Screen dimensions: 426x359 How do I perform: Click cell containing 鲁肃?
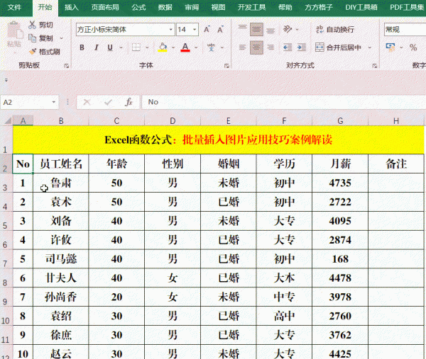pyautogui.click(x=61, y=183)
